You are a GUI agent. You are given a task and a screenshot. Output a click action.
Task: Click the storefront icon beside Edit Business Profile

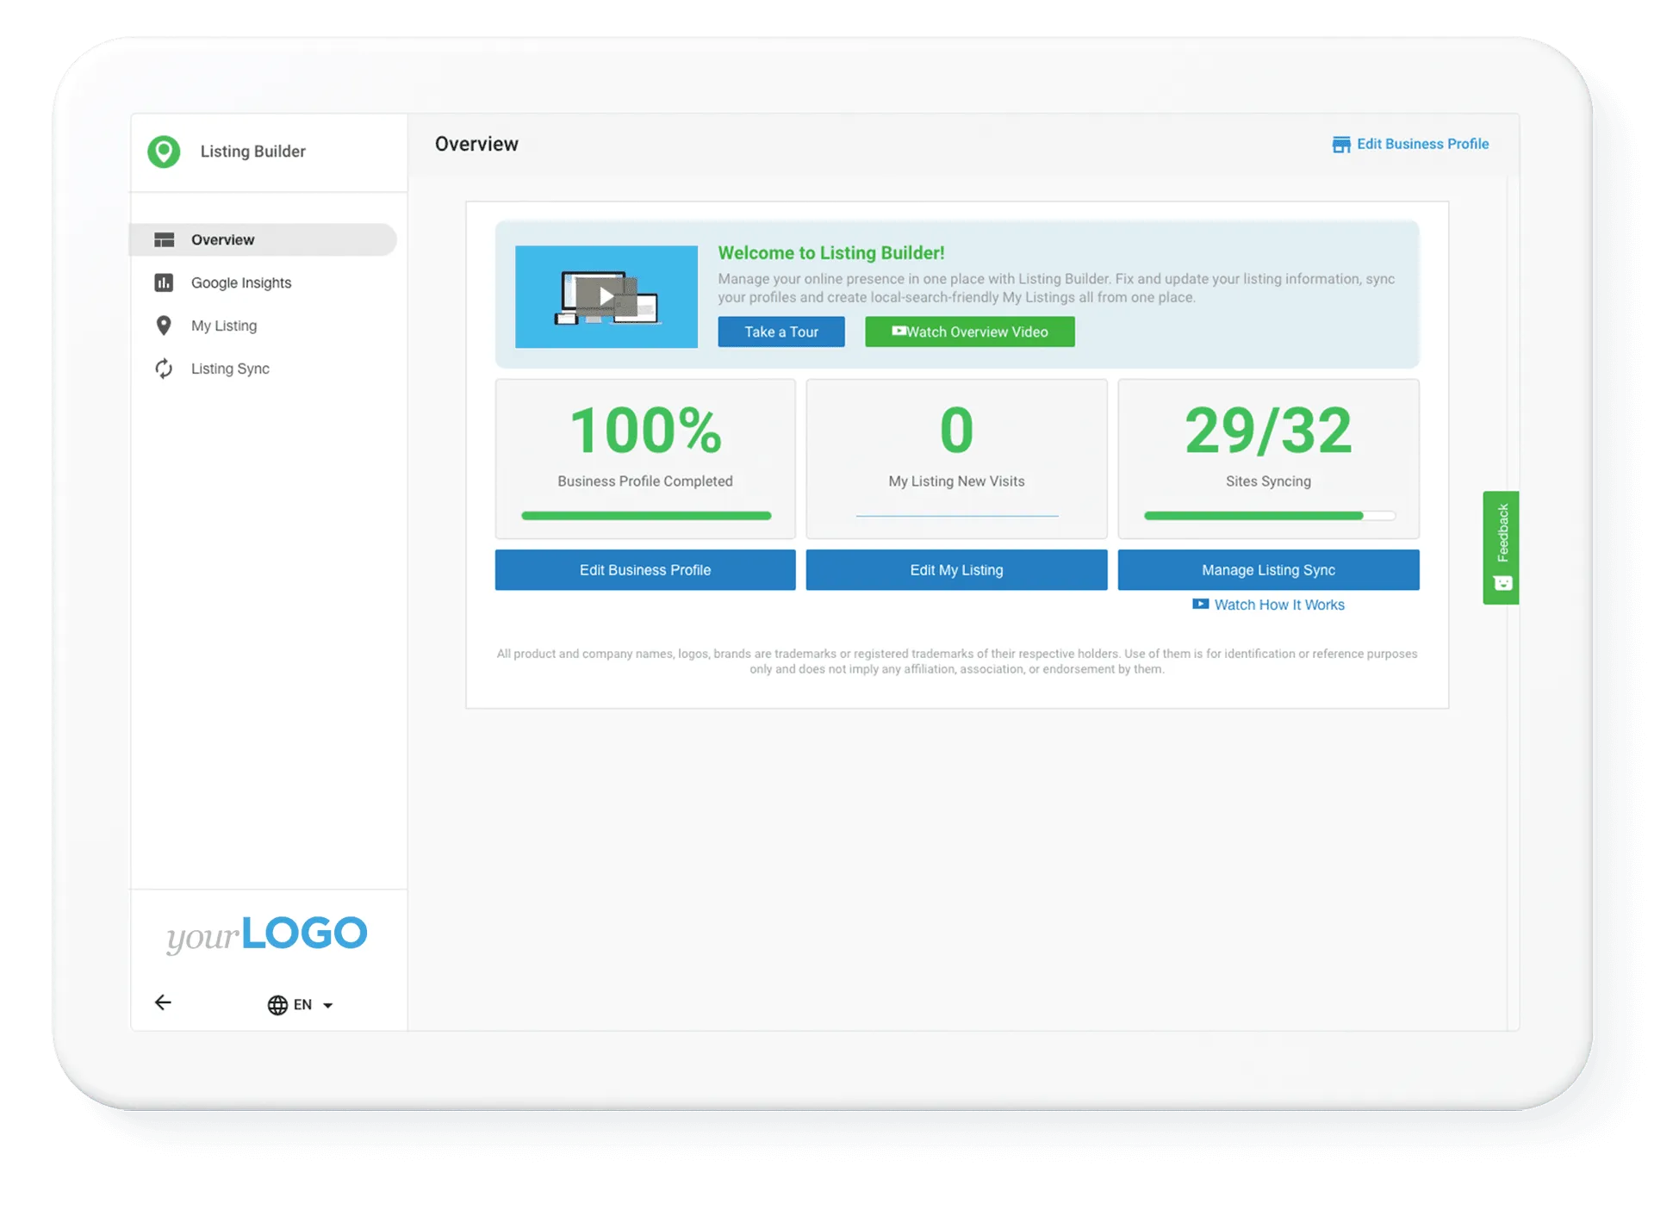pos(1340,145)
